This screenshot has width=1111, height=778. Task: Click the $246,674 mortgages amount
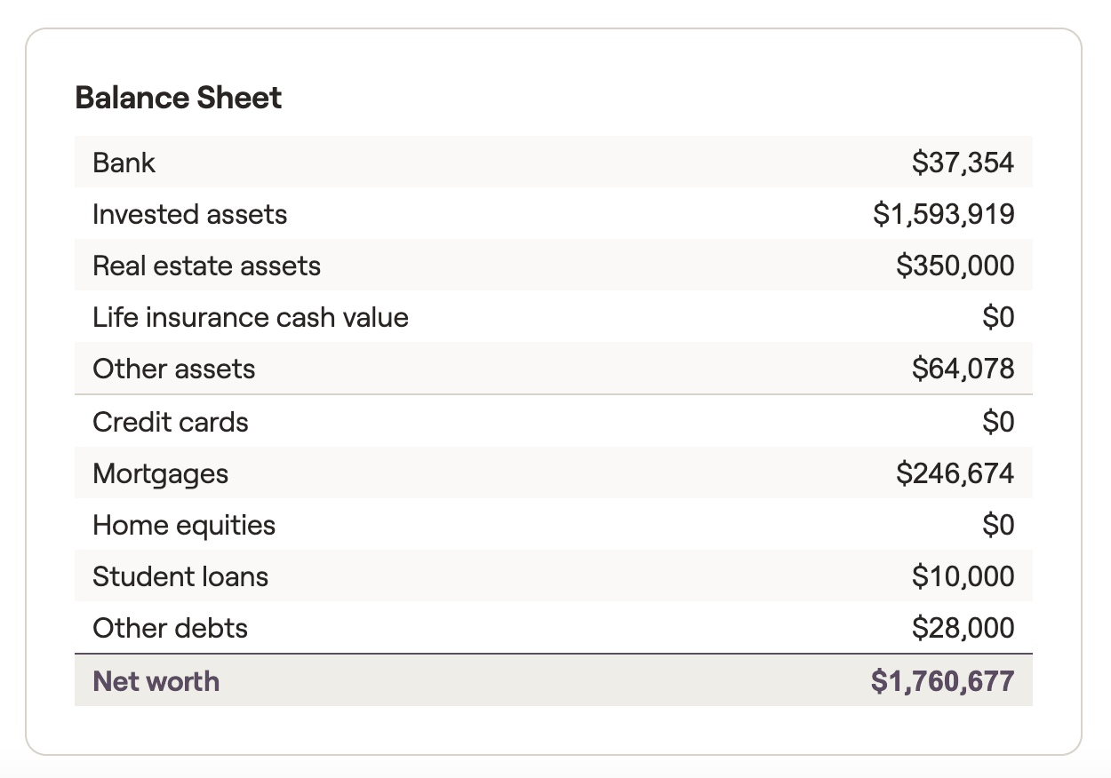955,473
